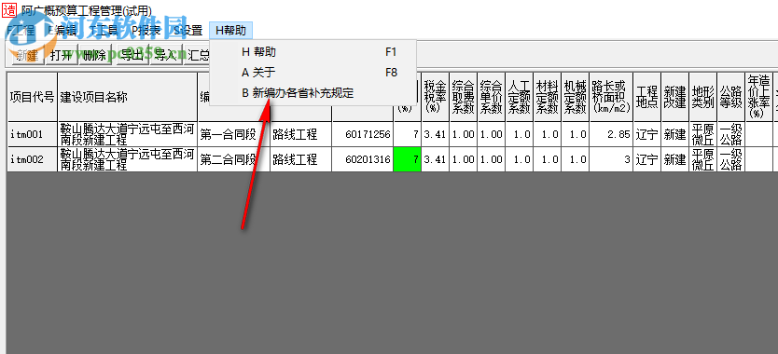
Task: Select 综合单价系数 1.00 in itm002 row
Action: tap(492, 159)
